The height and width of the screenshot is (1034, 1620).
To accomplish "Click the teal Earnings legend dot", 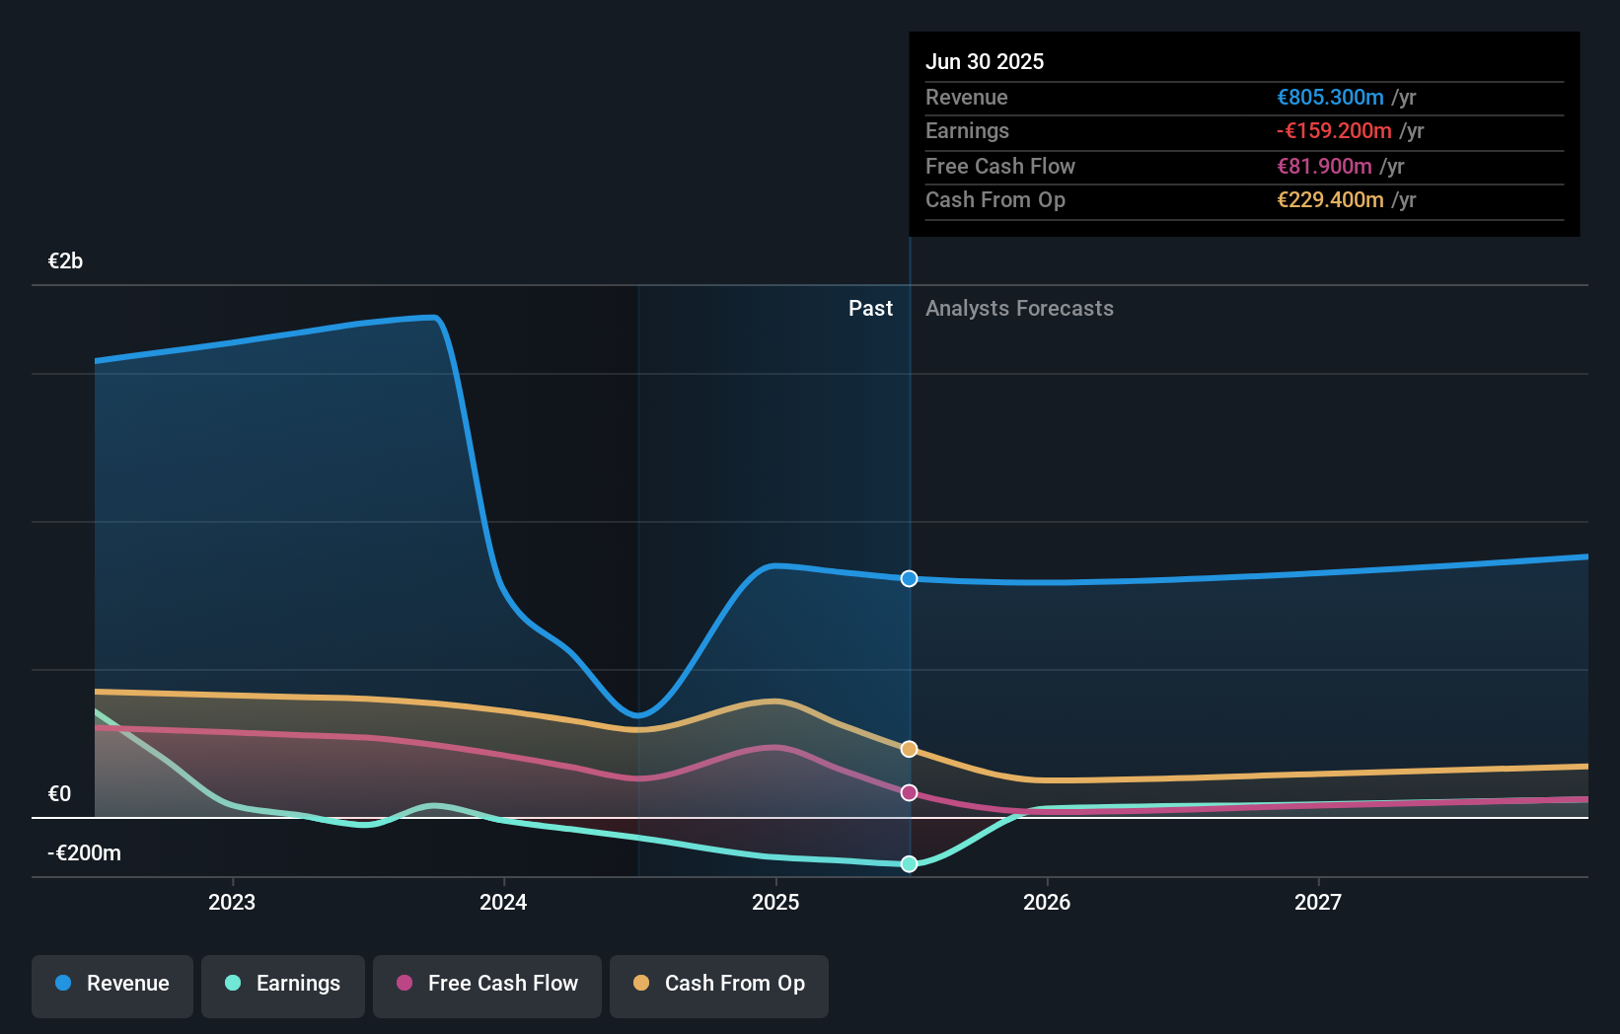I will [x=233, y=983].
